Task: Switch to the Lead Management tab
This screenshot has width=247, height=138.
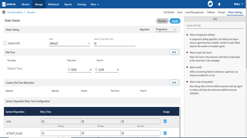Action: pyautogui.click(x=195, y=12)
